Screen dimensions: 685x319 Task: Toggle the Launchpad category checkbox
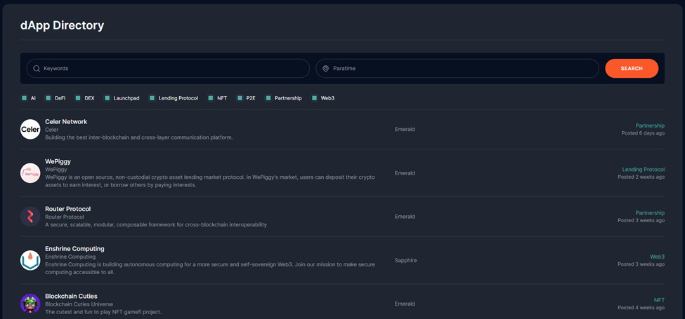pyautogui.click(x=107, y=98)
